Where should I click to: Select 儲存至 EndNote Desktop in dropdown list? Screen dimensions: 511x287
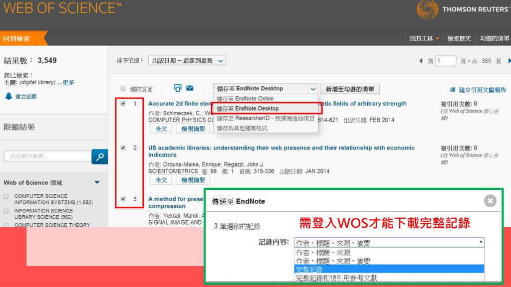click(265, 108)
